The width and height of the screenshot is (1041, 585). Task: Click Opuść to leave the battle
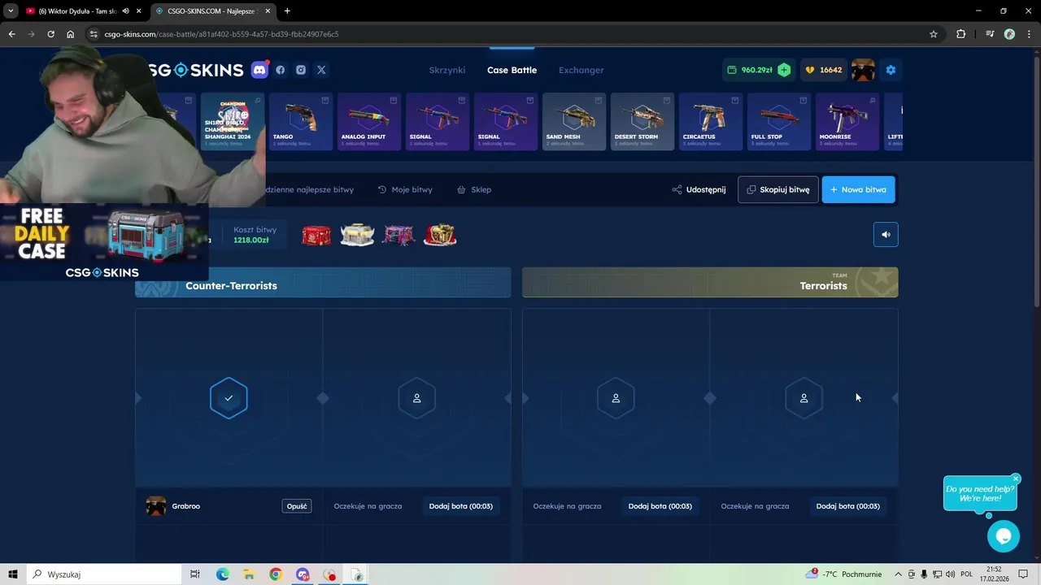(297, 506)
